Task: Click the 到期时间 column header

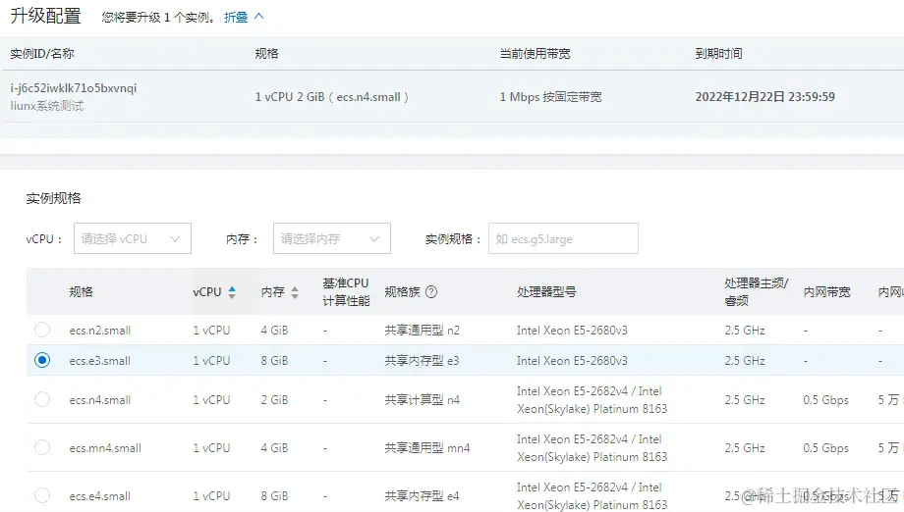Action: 719,54
